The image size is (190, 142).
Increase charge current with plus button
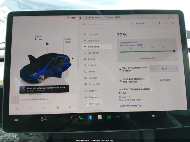(x=176, y=68)
